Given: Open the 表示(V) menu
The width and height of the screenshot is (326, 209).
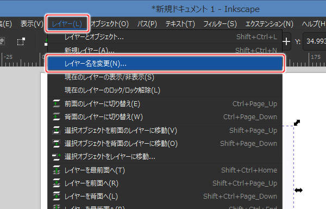Looking at the screenshot, I should (32, 24).
